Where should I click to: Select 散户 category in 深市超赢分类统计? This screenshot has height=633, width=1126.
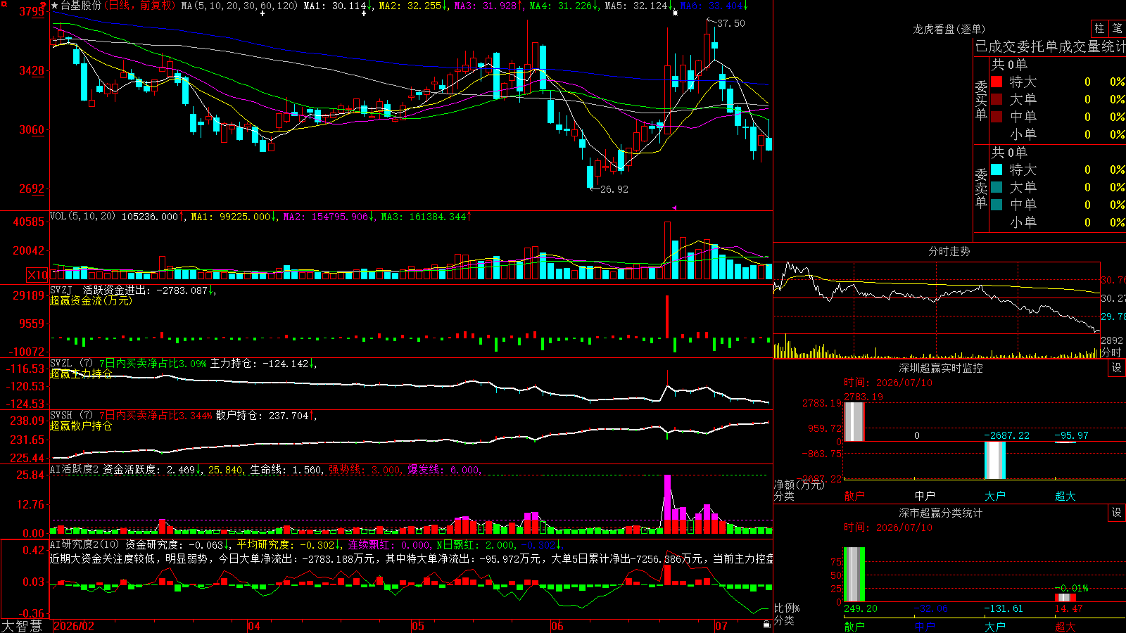[854, 627]
